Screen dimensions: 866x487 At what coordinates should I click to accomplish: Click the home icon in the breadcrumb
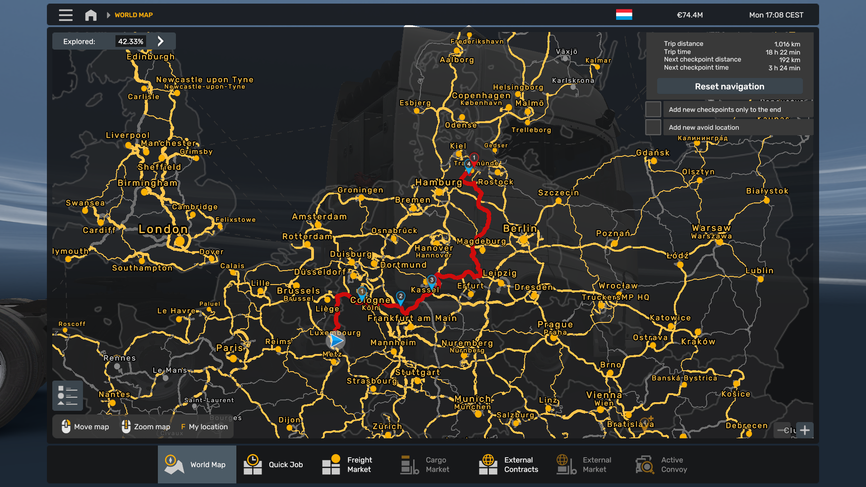pyautogui.click(x=91, y=15)
